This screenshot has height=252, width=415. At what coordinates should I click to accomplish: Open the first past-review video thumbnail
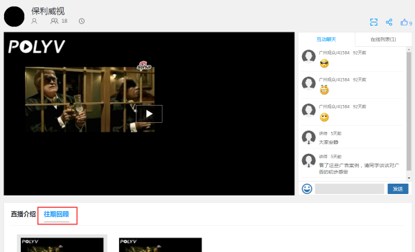62,245
